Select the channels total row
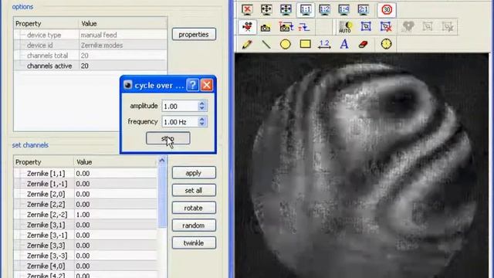 90,56
